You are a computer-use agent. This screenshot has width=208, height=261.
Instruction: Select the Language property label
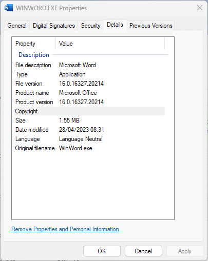click(x=27, y=139)
